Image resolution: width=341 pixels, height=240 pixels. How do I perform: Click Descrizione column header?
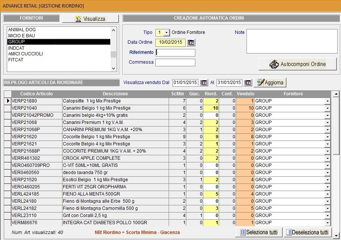point(115,94)
